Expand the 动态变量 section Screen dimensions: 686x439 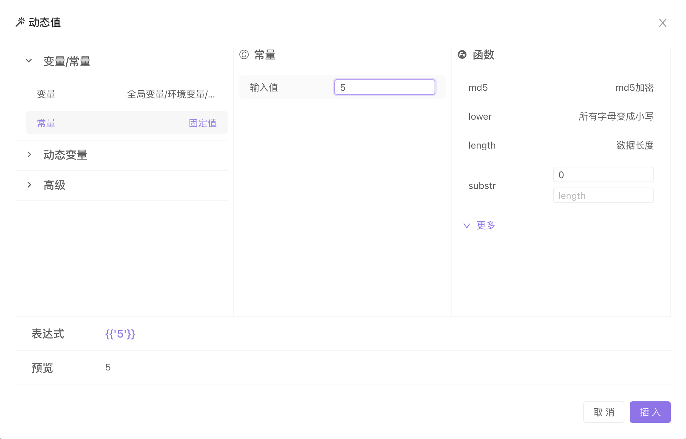point(29,155)
